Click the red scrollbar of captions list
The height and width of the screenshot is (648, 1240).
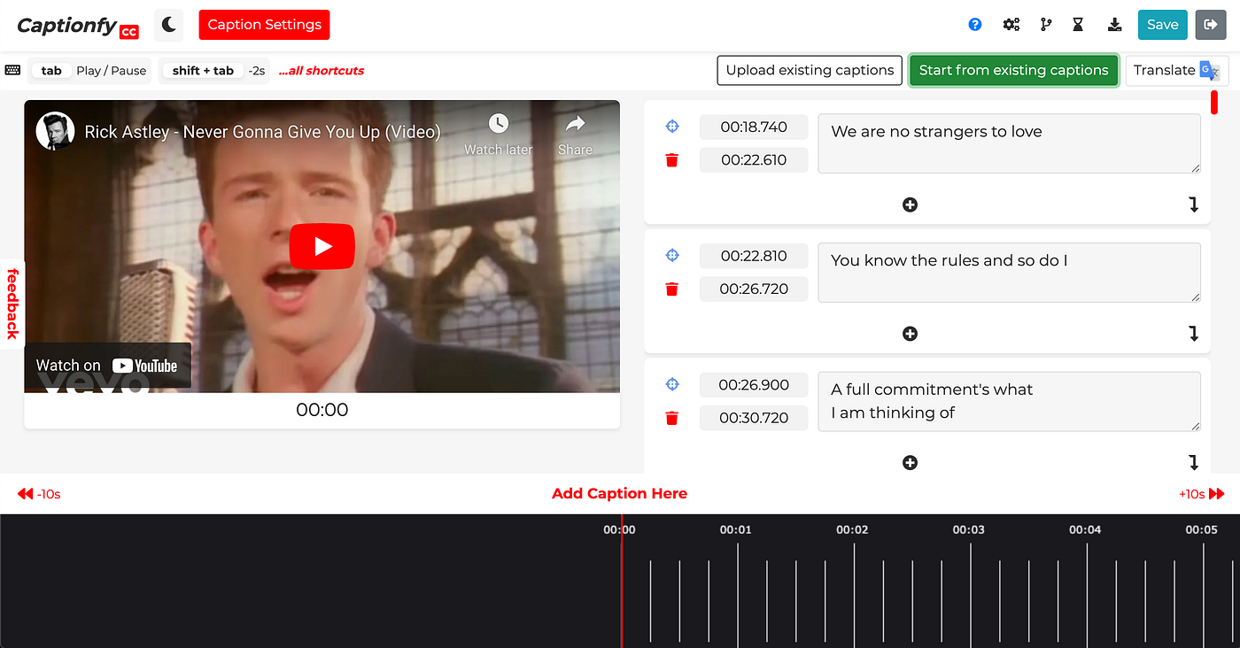(x=1214, y=101)
